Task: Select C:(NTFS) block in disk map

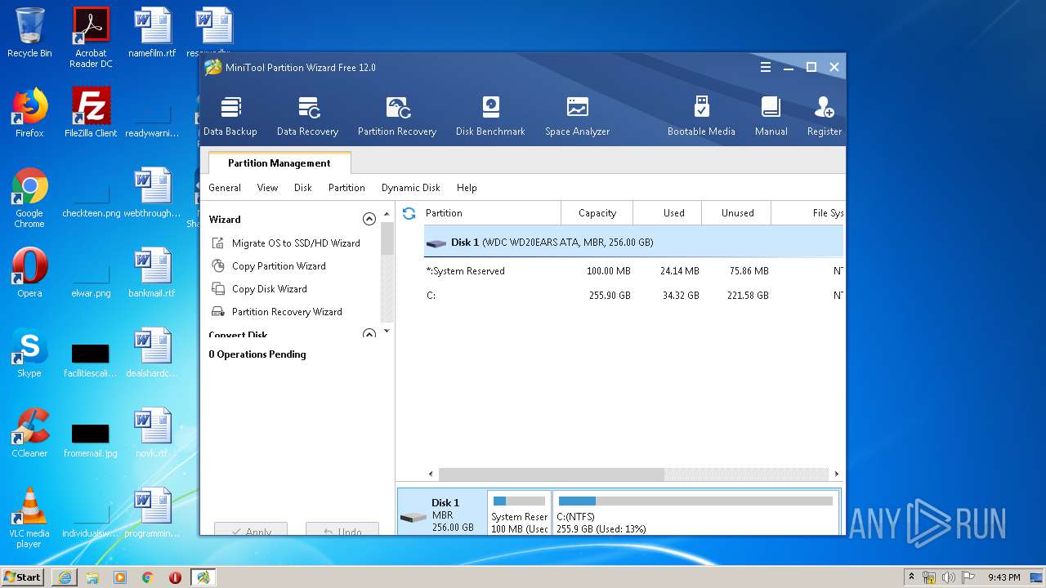Action: (696, 514)
